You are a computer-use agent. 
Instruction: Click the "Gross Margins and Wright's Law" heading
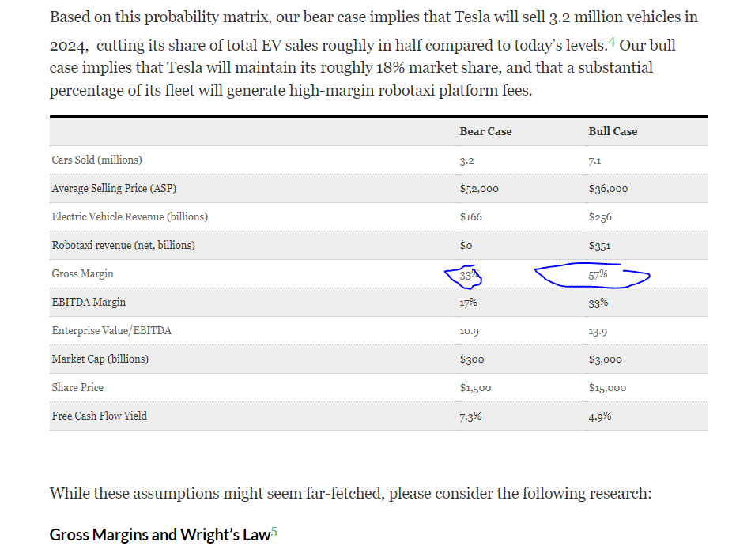[x=160, y=535]
